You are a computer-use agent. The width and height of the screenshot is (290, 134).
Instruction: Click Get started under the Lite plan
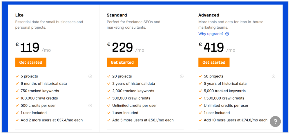[x=31, y=63]
